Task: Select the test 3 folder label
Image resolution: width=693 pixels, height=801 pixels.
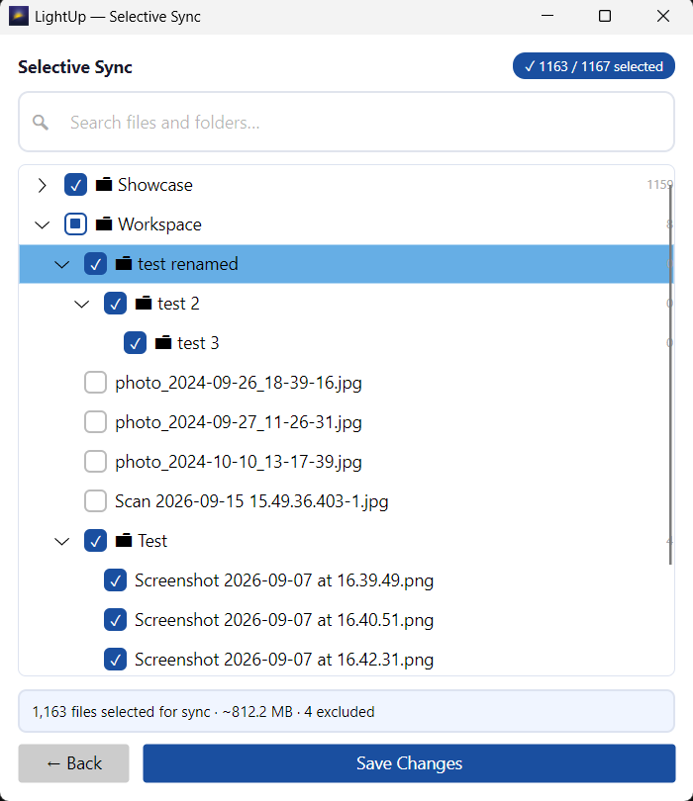Action: coord(198,343)
